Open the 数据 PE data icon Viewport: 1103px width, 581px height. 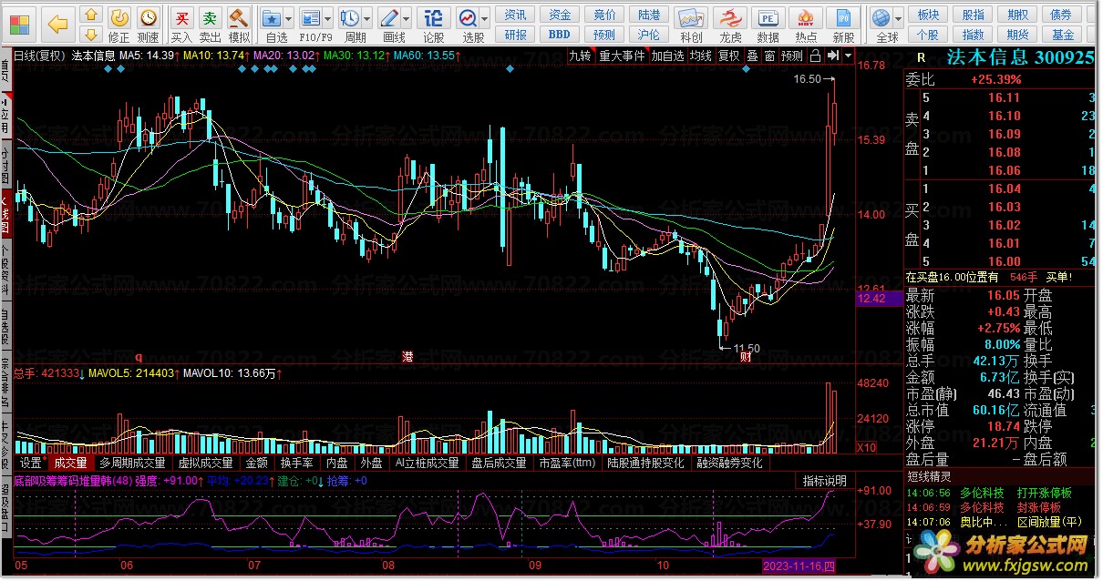click(768, 25)
